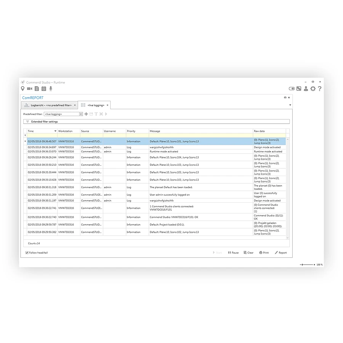
Task: Switch to the Logbericht no predefined filter tab
Action: [50, 105]
